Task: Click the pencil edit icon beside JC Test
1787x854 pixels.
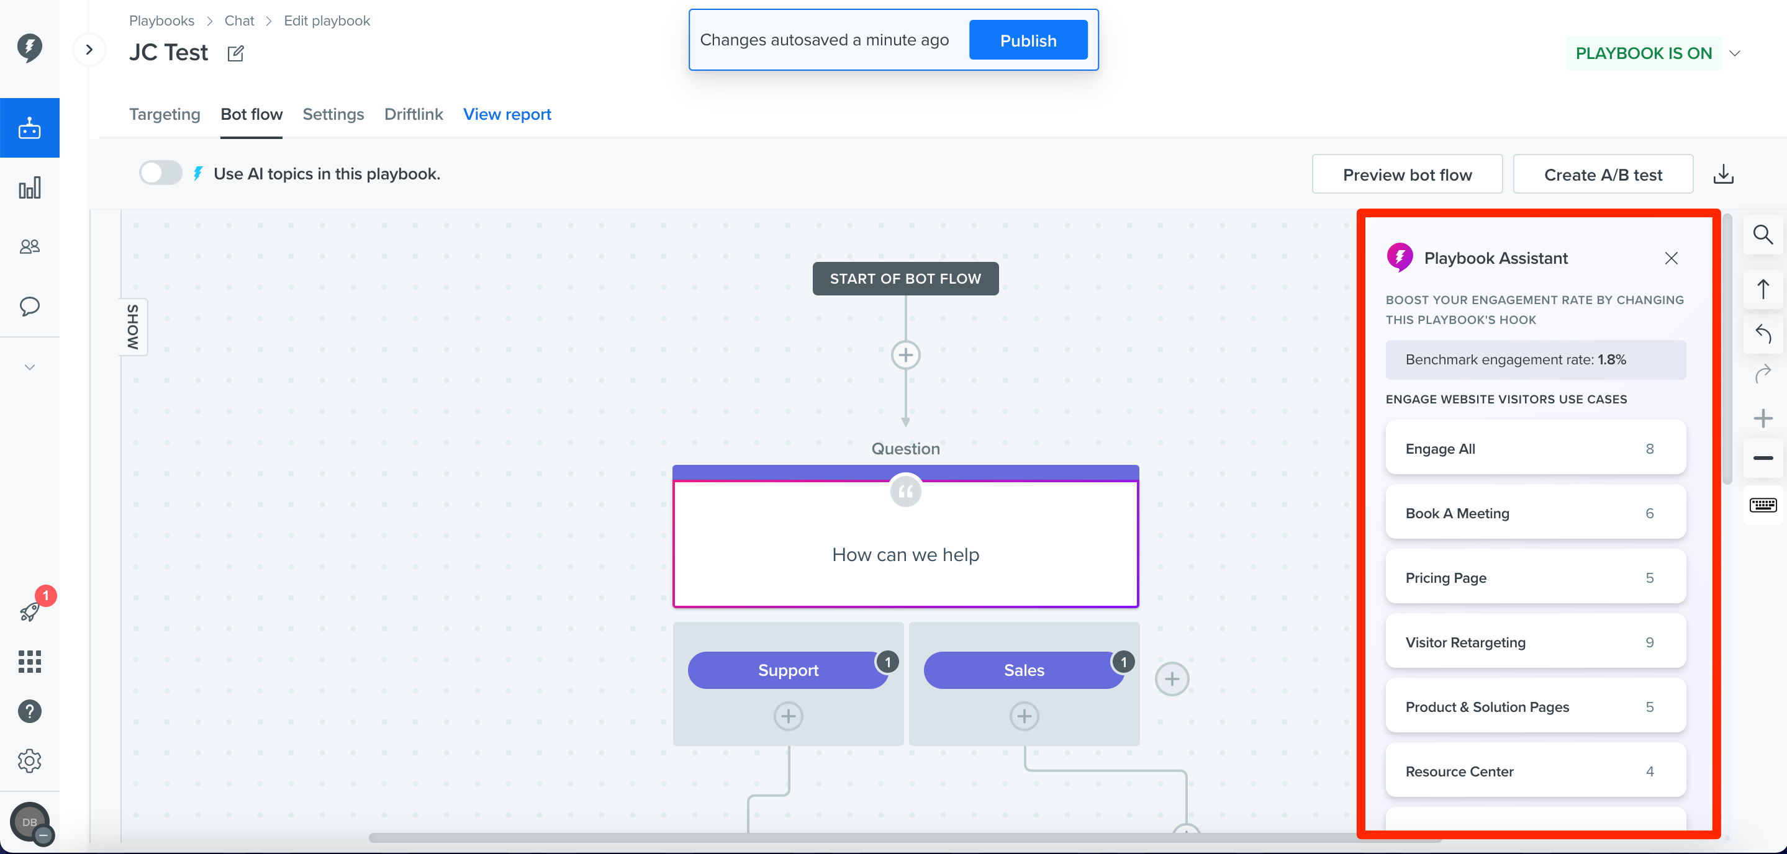Action: pos(236,53)
